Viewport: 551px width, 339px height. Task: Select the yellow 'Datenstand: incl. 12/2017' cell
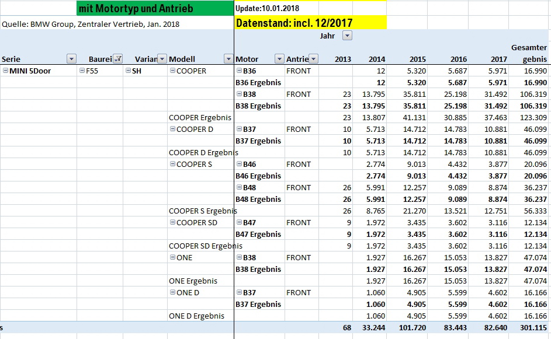coord(310,23)
